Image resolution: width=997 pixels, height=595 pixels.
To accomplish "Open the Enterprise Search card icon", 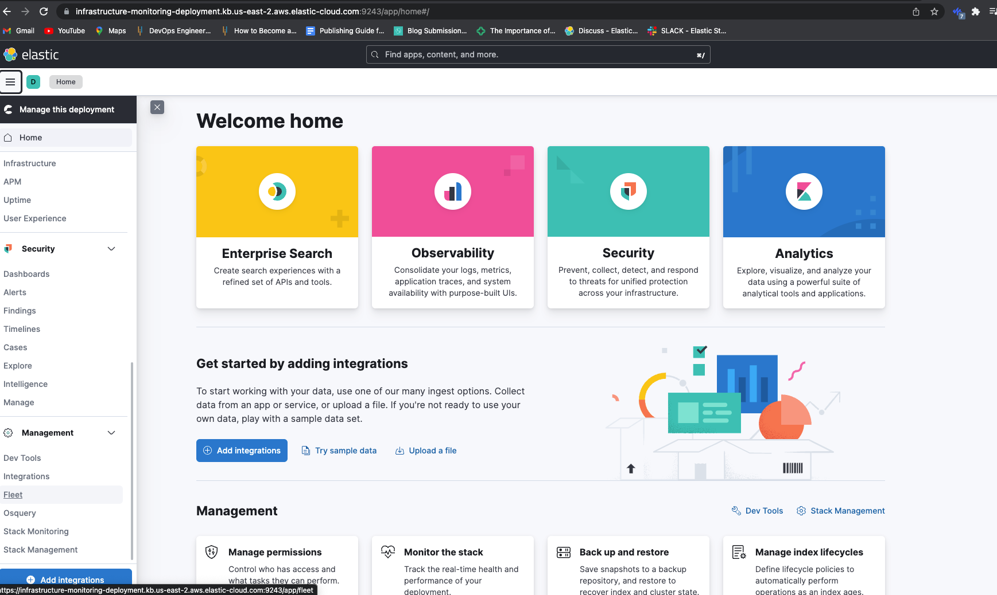I will pyautogui.click(x=277, y=191).
